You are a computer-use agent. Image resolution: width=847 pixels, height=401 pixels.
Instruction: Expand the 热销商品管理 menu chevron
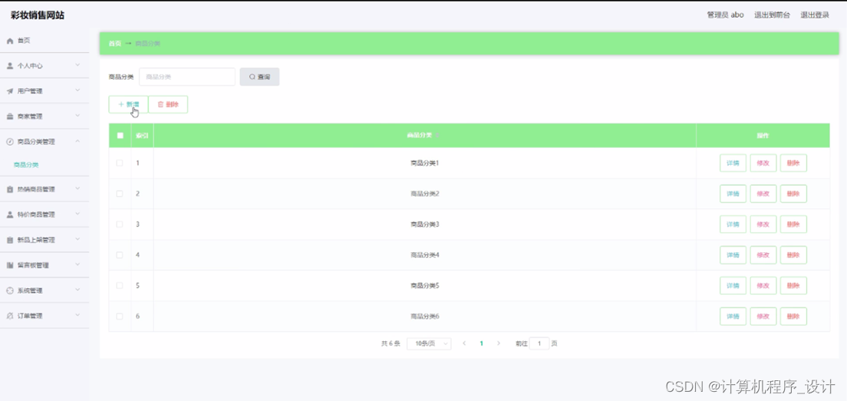click(x=77, y=189)
